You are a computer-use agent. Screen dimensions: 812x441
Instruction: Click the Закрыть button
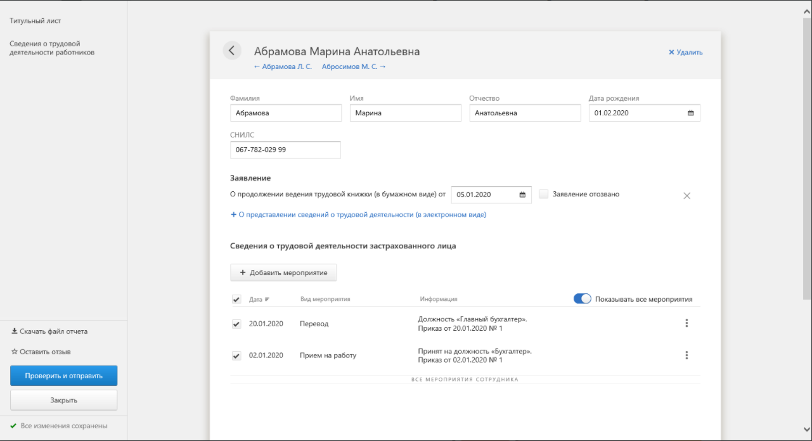[63, 400]
